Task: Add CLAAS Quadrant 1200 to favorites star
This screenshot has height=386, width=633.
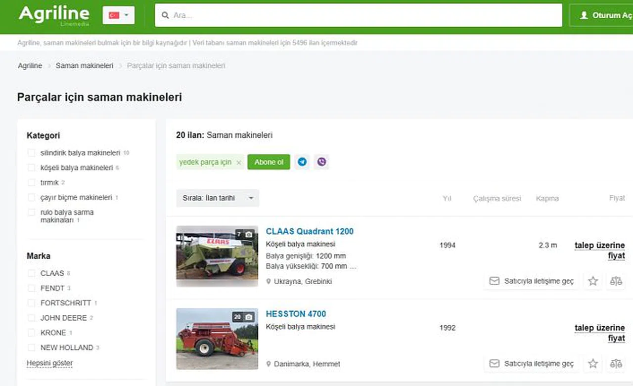Action: click(593, 281)
